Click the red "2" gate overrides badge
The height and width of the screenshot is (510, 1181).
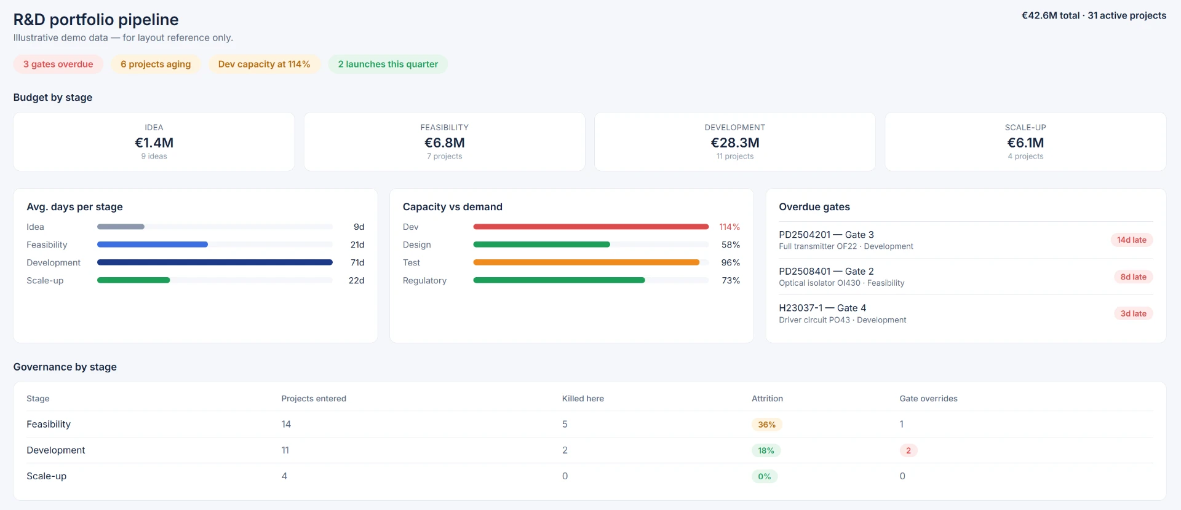pyautogui.click(x=909, y=450)
